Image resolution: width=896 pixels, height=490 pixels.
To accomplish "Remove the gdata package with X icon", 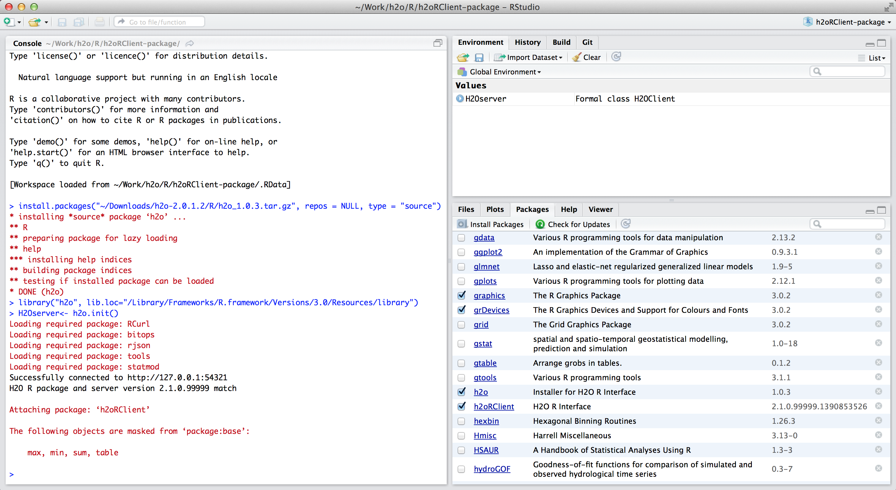I will coord(878,237).
